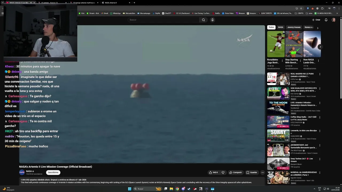Open the Stop Starting With Bench thumbnail
Screen dimensions: 342x192
[294, 44]
